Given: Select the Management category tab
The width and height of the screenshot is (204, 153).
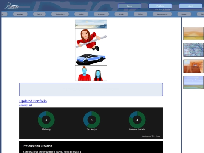Looking at the screenshot, I should [x=162, y=14].
